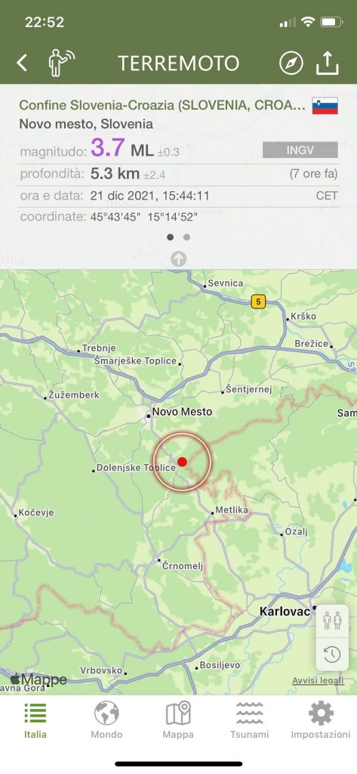Go back using the left chevron

[22, 63]
